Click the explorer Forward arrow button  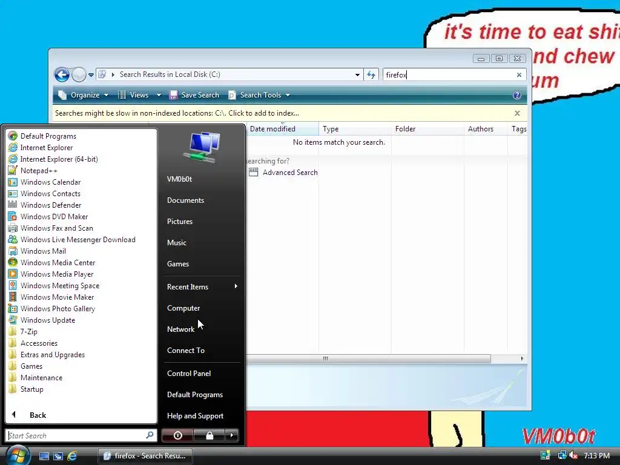click(79, 74)
